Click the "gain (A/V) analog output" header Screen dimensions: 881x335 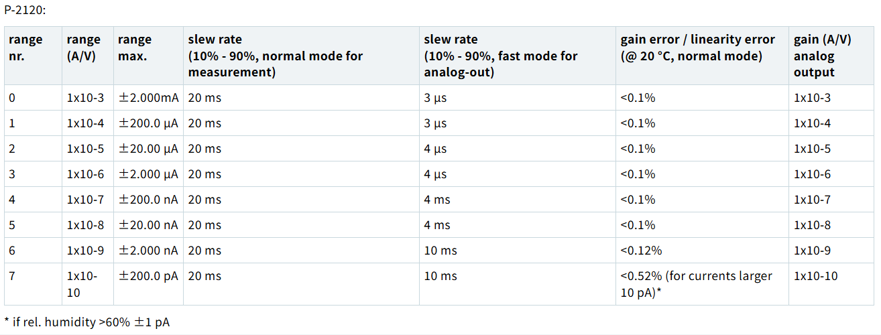click(x=823, y=56)
